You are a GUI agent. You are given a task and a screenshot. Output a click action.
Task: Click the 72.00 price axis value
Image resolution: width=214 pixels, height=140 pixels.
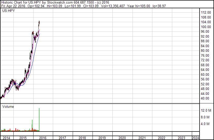tap(205, 60)
